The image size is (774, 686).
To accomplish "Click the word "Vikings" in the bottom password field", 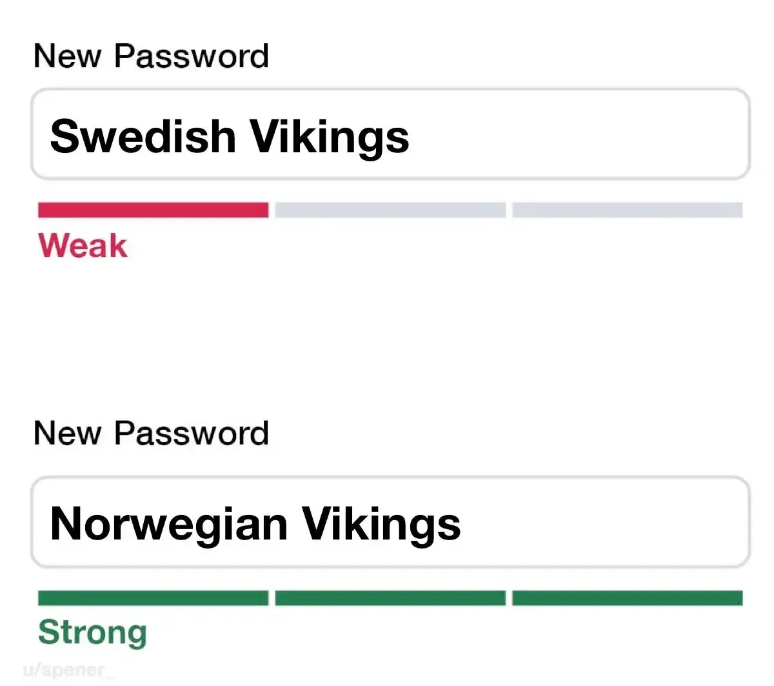I will pos(381,523).
